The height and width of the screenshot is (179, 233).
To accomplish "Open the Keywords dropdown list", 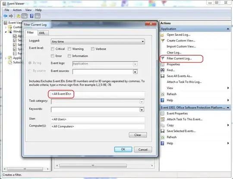I will (142, 110).
